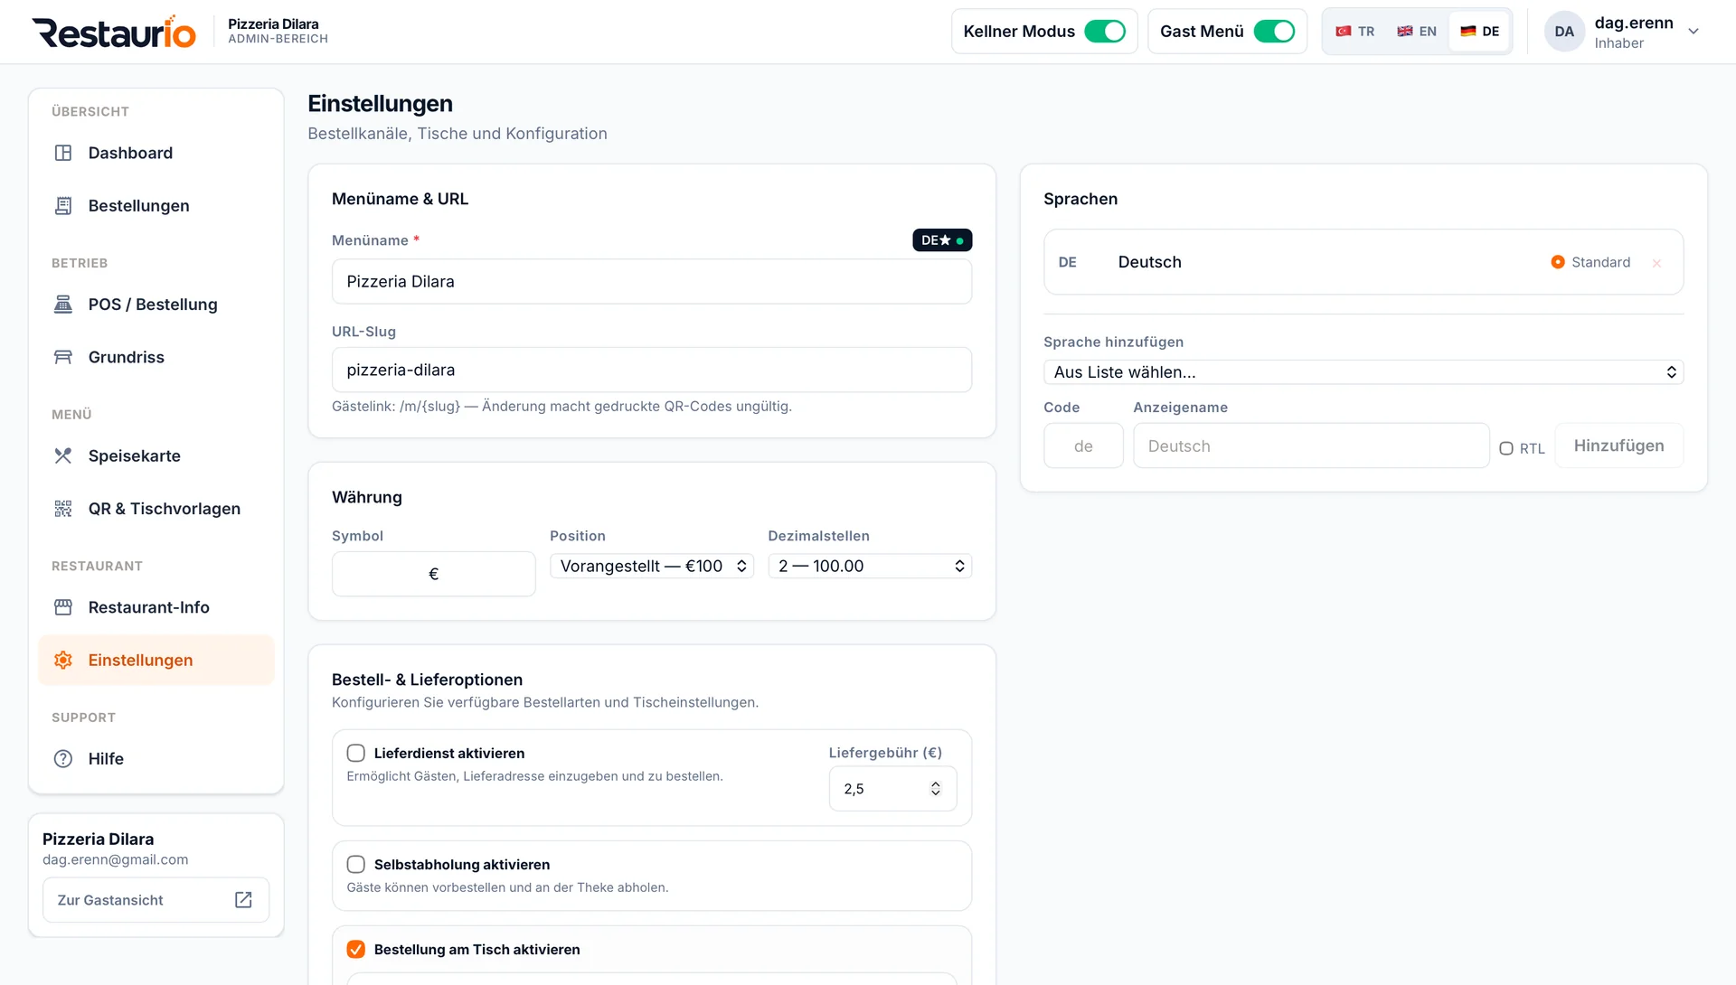The image size is (1736, 985).
Task: Click the Restaurant-Info storefront icon
Action: (x=63, y=607)
